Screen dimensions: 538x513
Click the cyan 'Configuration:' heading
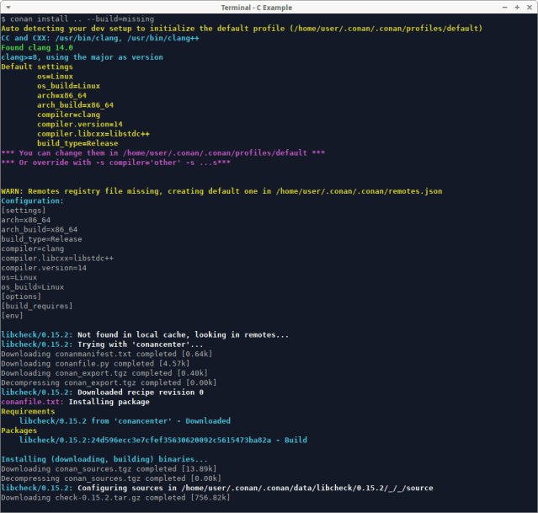pos(32,200)
